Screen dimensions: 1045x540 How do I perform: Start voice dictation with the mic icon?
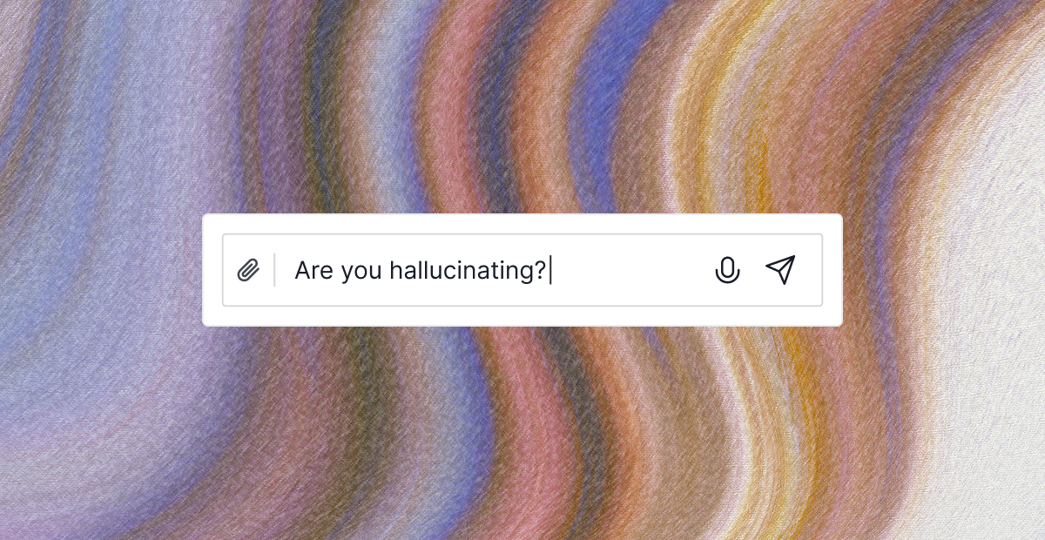pos(727,270)
